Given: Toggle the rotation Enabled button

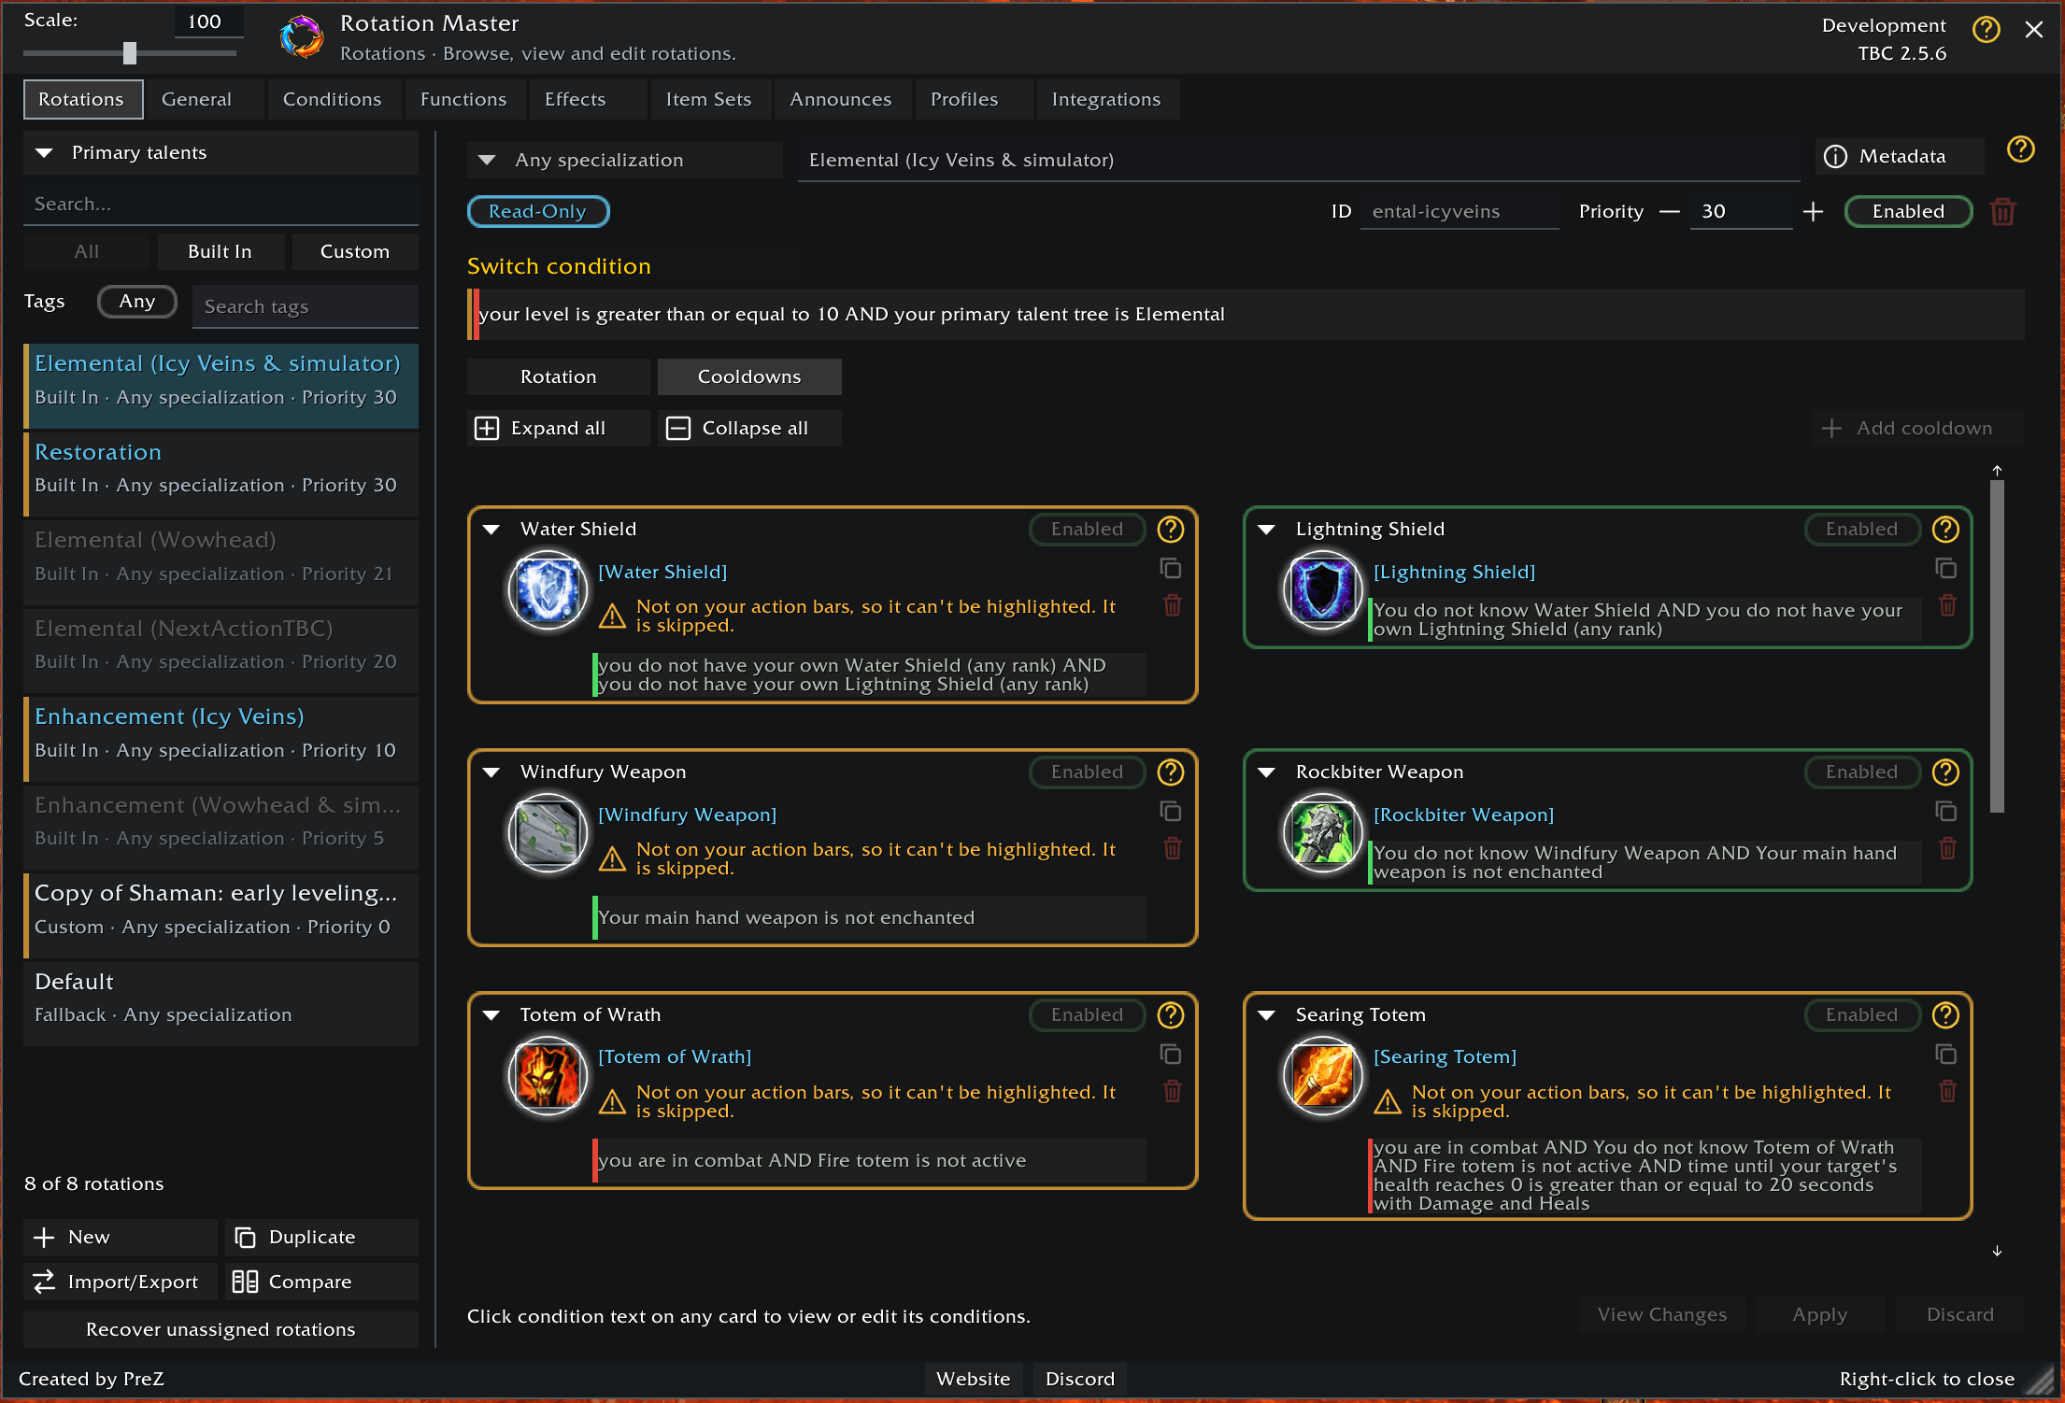Looking at the screenshot, I should [1908, 212].
